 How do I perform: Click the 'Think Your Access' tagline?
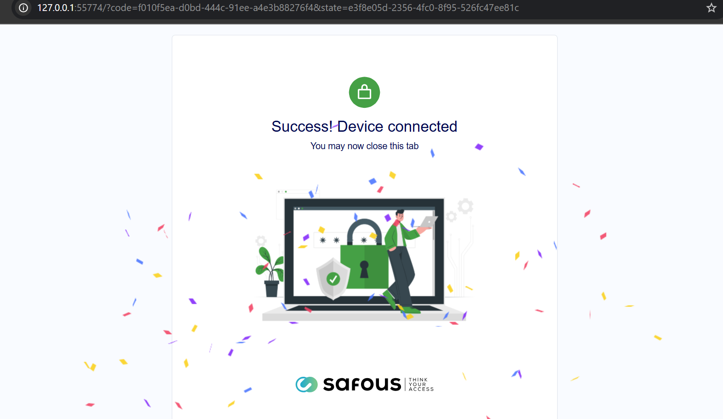click(x=421, y=385)
